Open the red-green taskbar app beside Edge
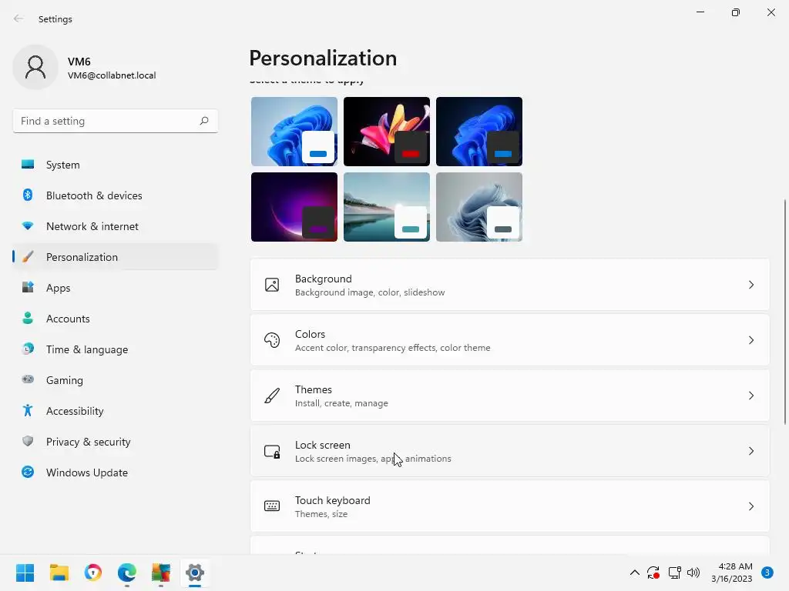 pos(161,573)
